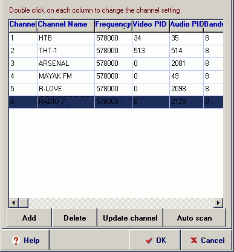Viewport: 234px width, 252px height.
Task: Click the leftmost Channel number column header
Action: coord(23,25)
